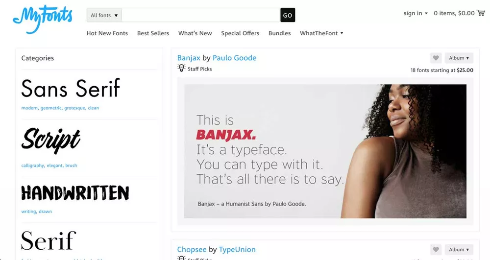490x260 pixels.
Task: Go to Best Sellers
Action: 153,33
